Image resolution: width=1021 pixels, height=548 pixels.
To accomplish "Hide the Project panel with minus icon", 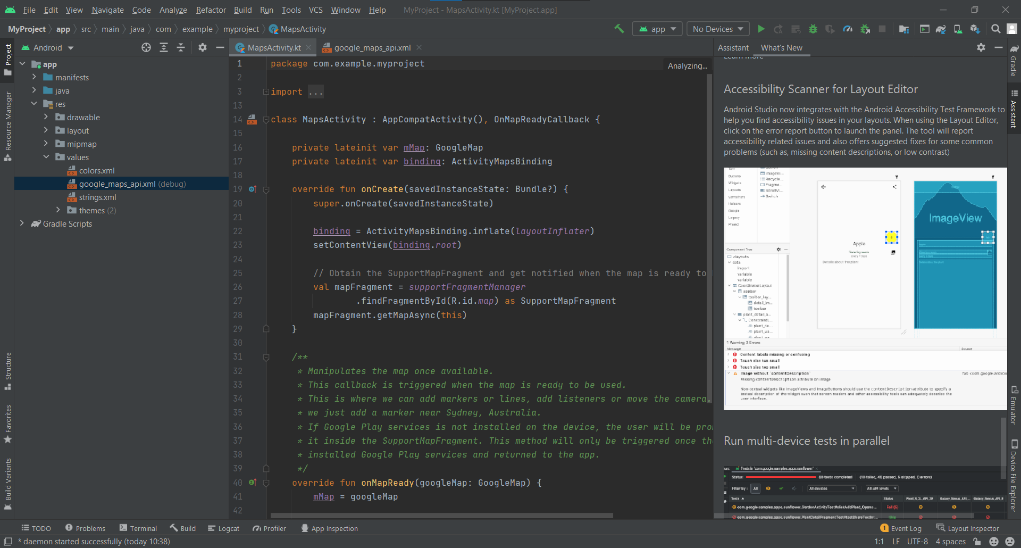I will [x=220, y=47].
